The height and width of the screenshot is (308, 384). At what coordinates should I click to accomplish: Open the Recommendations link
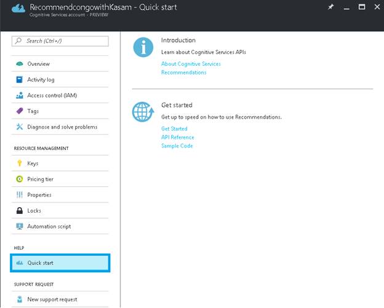[183, 73]
